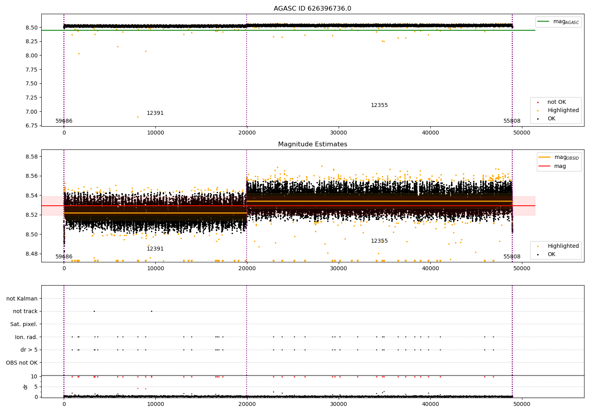Click the 7.00 y-axis tick label
Viewport: 590px width, 413px height.
(31, 112)
